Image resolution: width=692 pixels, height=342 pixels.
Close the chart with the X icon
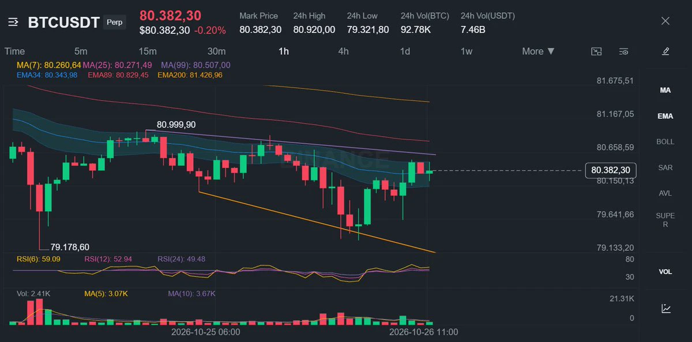pos(665,21)
